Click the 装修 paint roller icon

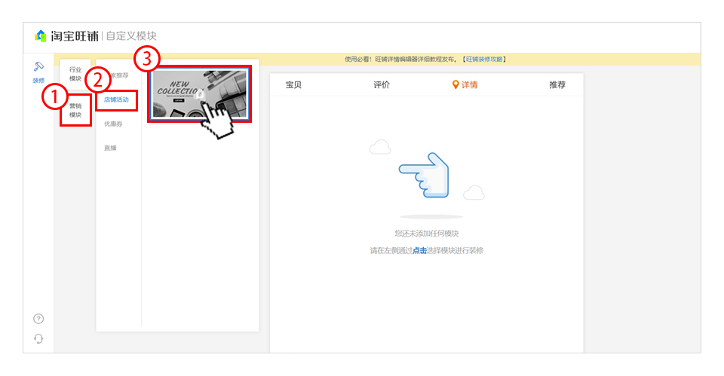pos(38,68)
